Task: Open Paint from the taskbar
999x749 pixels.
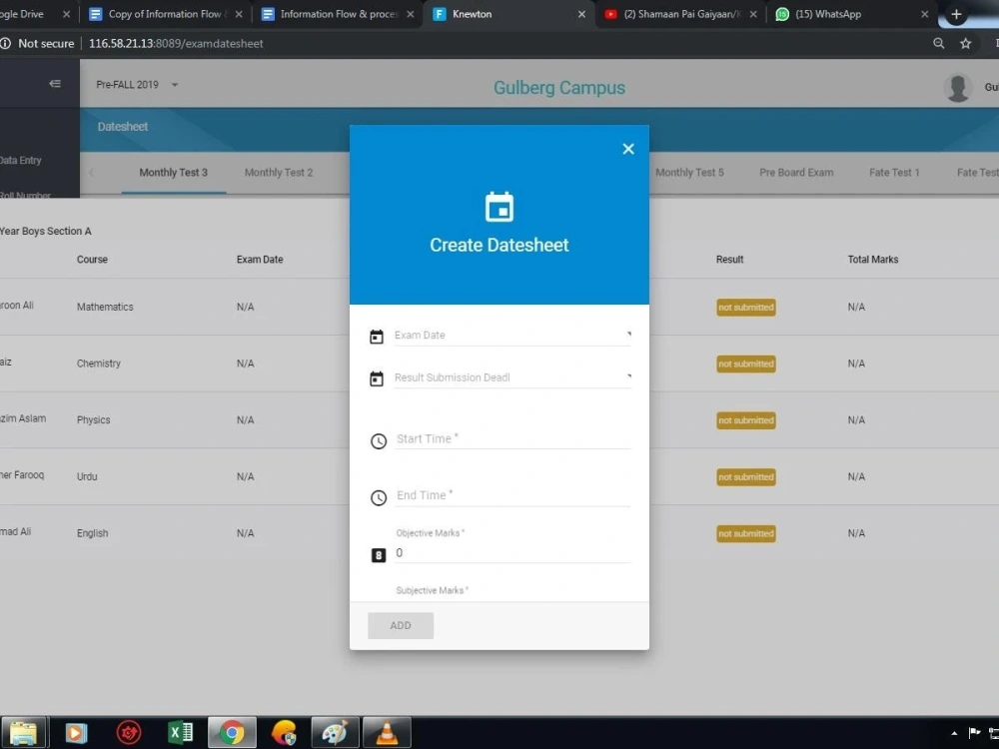Action: click(335, 733)
